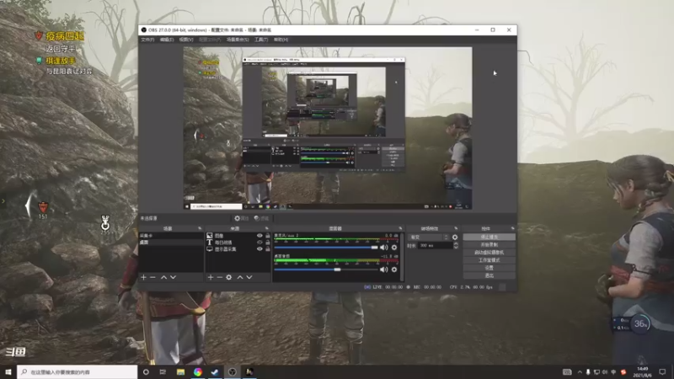This screenshot has width=674, height=379.
Task: Pop out the Controls dock panel
Action: click(x=512, y=228)
